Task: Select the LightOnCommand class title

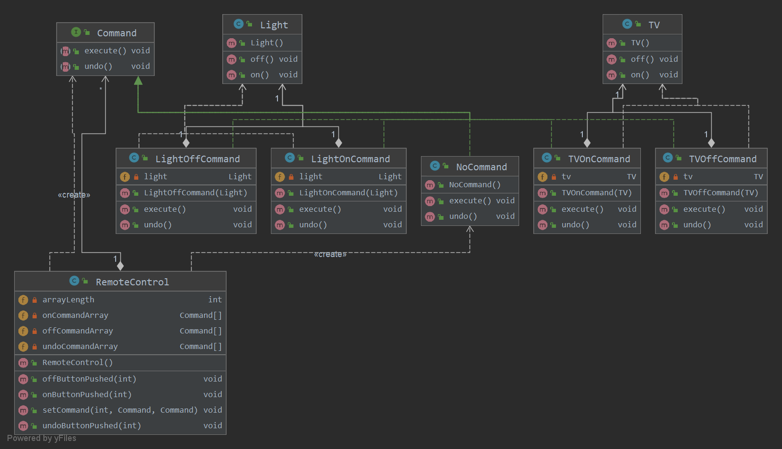Action: click(x=350, y=159)
